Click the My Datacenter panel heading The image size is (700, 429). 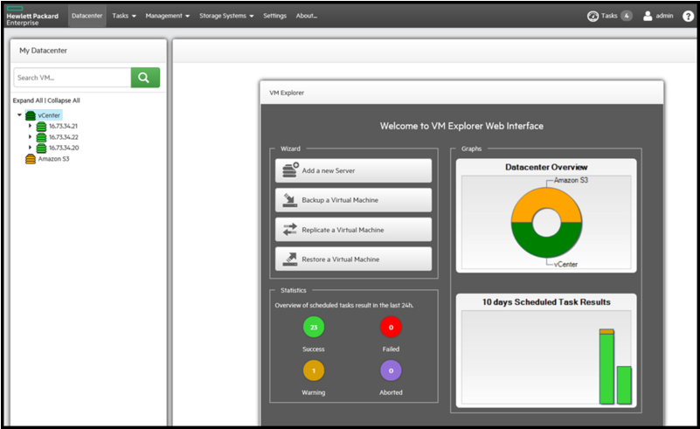44,51
